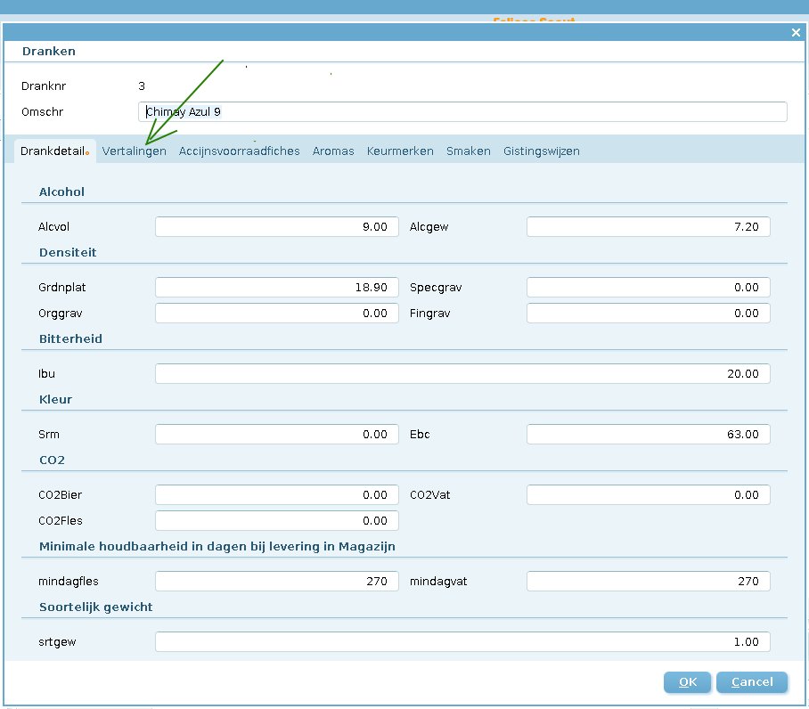Image resolution: width=809 pixels, height=709 pixels.
Task: Focus the Omschr description field
Action: click(462, 112)
